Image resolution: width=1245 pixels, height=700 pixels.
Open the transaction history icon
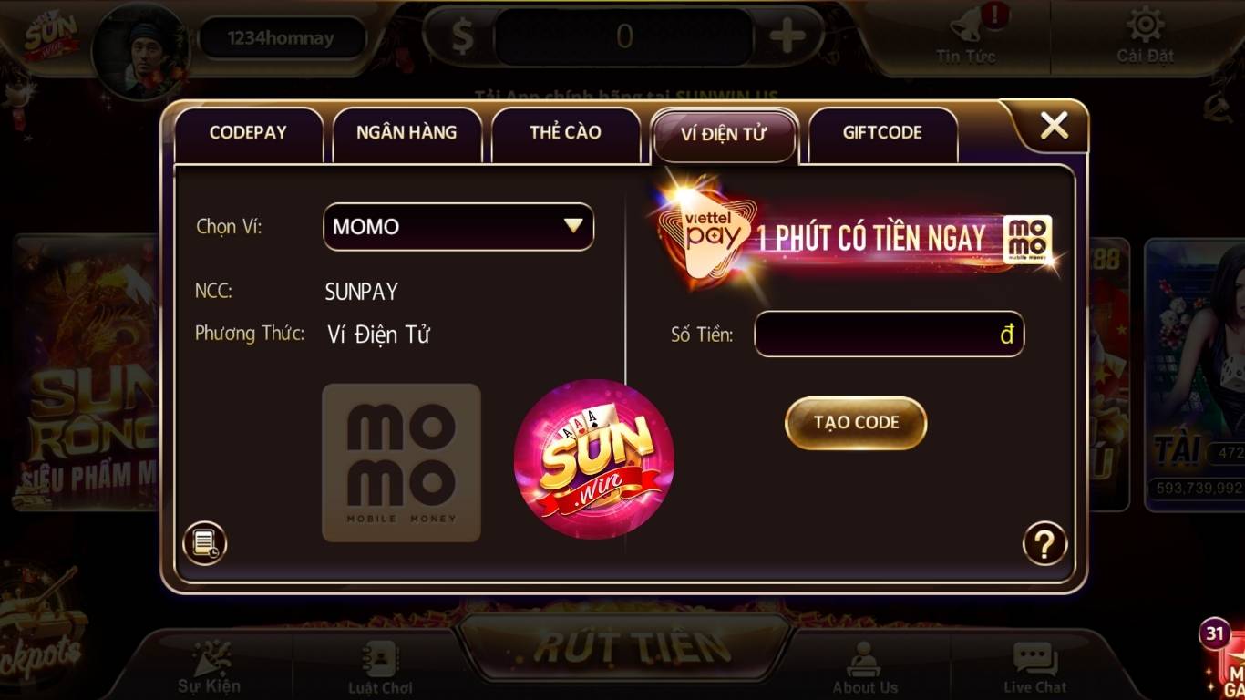coord(204,544)
